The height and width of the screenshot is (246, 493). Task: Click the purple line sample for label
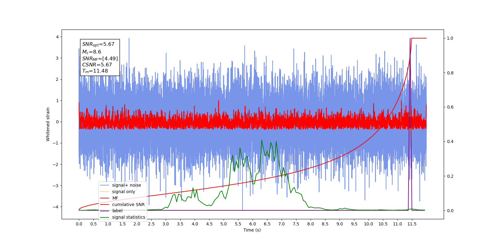(x=105, y=211)
